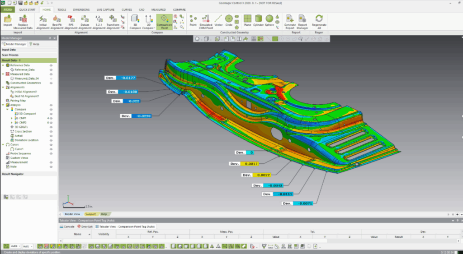This screenshot has height=254, width=463.
Task: Open the Error List tab
Action: 85,226
